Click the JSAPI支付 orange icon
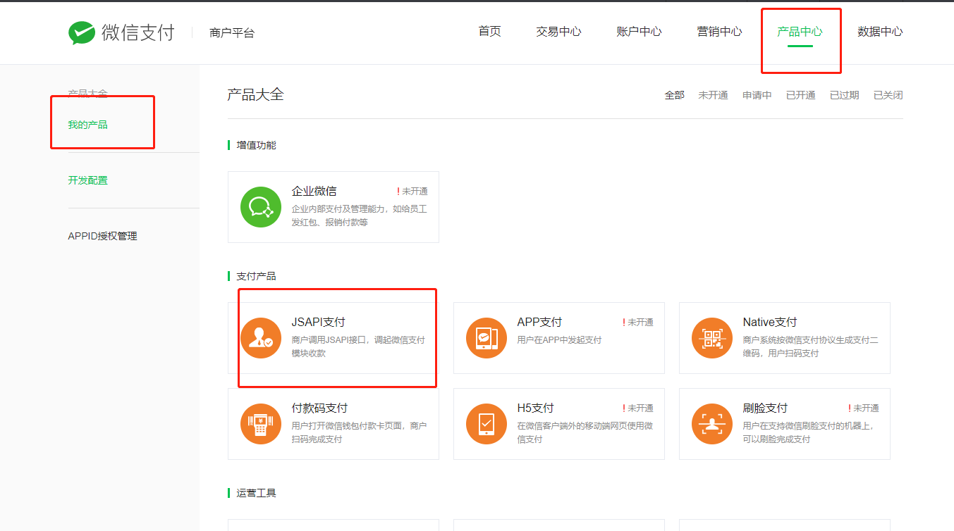 261,338
